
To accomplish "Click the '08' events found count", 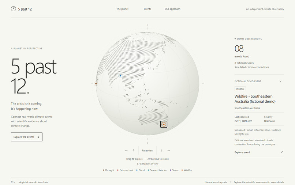I will pyautogui.click(x=239, y=49).
